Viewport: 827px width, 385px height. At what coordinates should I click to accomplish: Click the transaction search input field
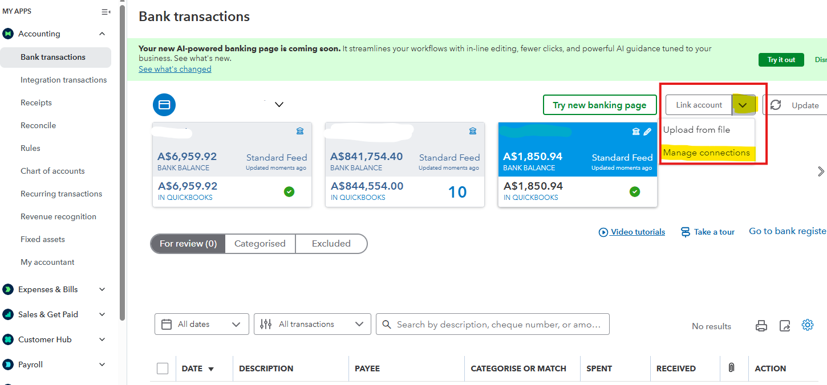click(497, 324)
